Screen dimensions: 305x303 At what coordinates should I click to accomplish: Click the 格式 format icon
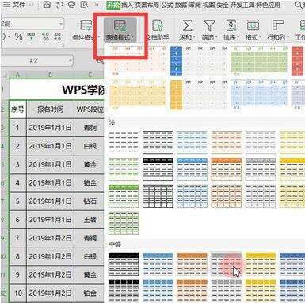(253, 25)
